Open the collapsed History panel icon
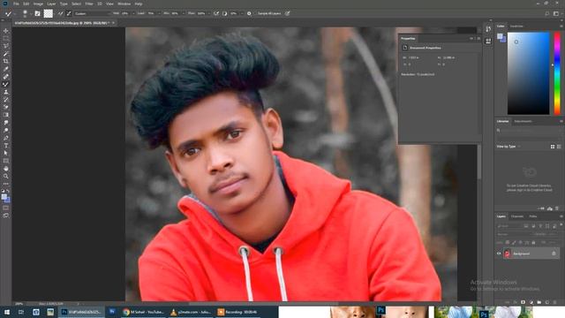The height and width of the screenshot is (318, 565). 488,29
